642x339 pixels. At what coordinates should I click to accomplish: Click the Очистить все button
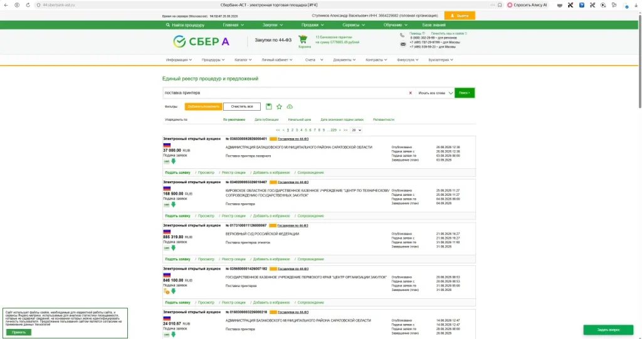pos(242,106)
